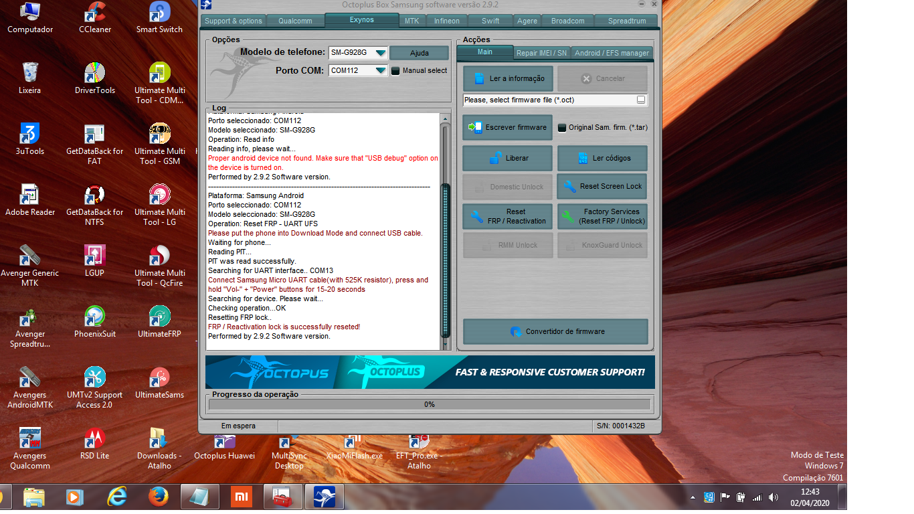Open Internet Explorer from the taskbar
Image resolution: width=914 pixels, height=514 pixels.
117,497
